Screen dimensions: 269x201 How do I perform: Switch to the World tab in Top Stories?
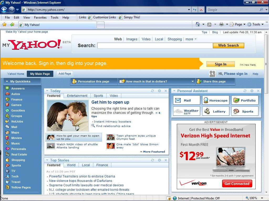pos(71,165)
